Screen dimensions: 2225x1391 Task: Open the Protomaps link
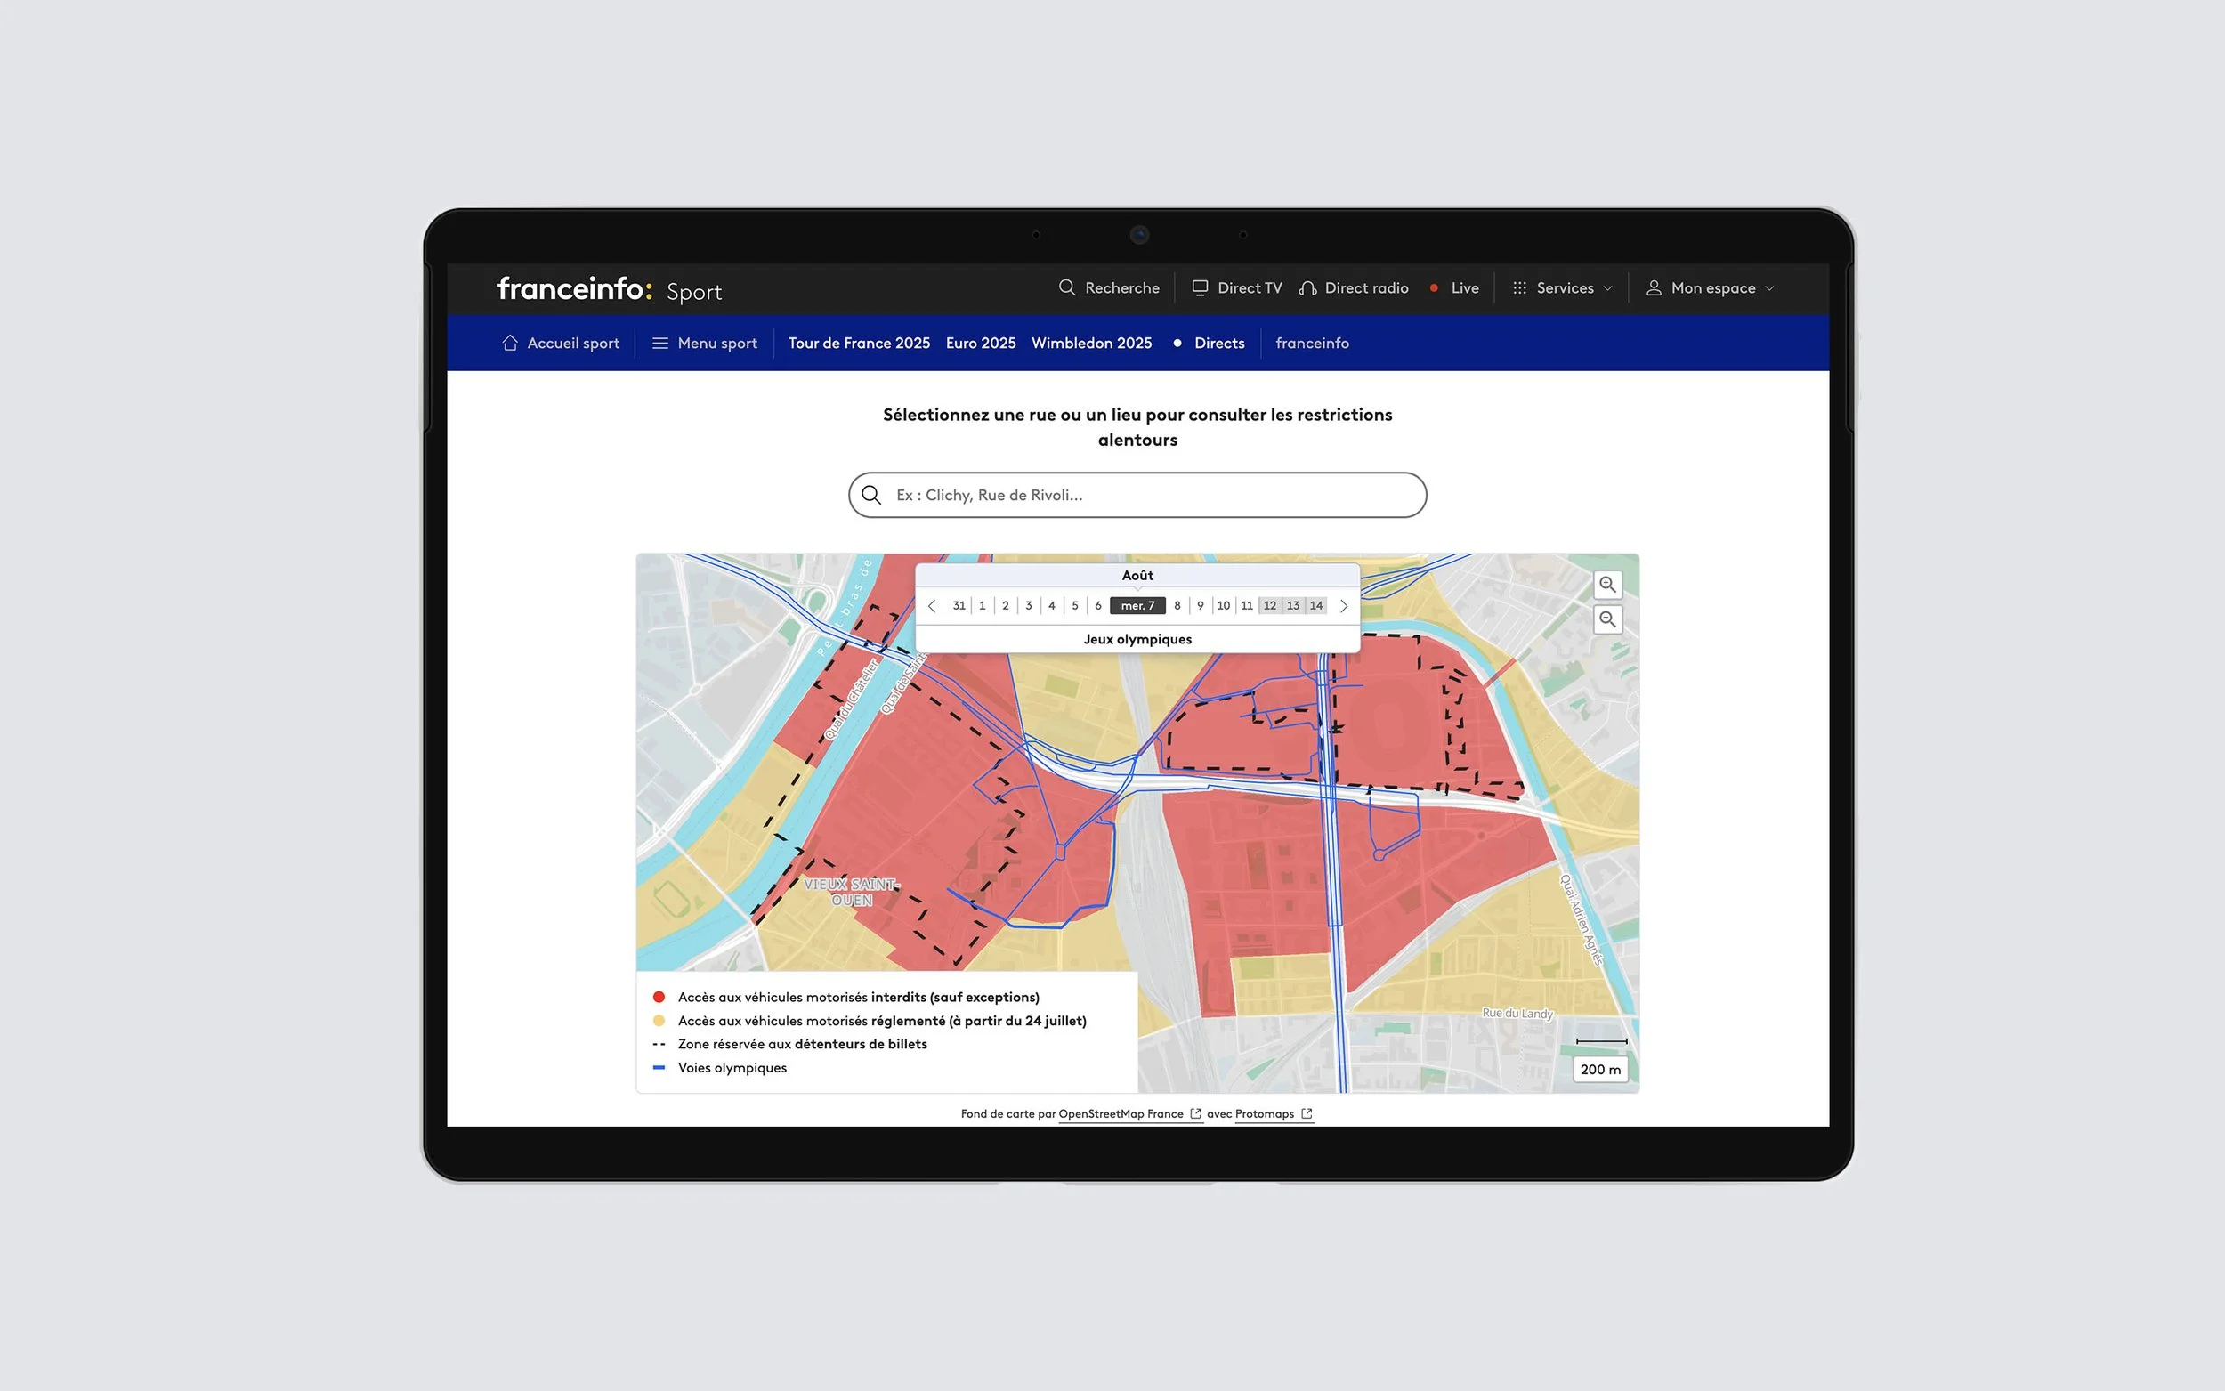pyautogui.click(x=1265, y=1113)
